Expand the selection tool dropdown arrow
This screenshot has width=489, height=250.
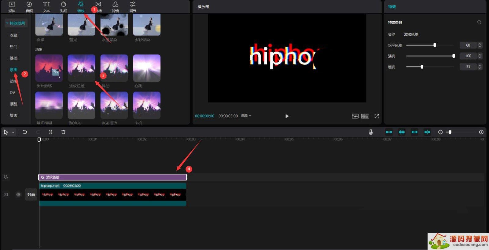(x=13, y=132)
